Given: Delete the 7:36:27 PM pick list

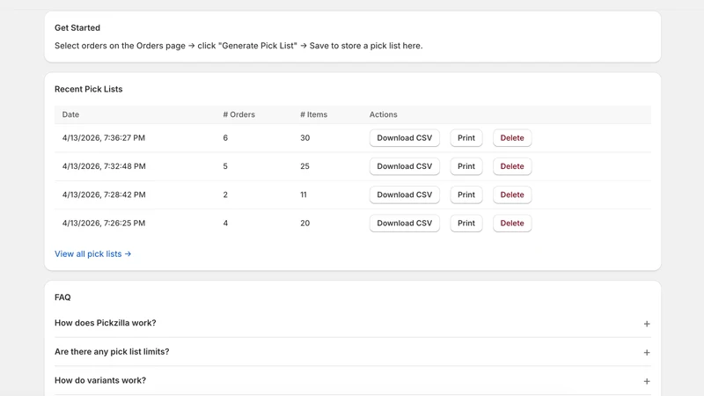Looking at the screenshot, I should point(512,138).
